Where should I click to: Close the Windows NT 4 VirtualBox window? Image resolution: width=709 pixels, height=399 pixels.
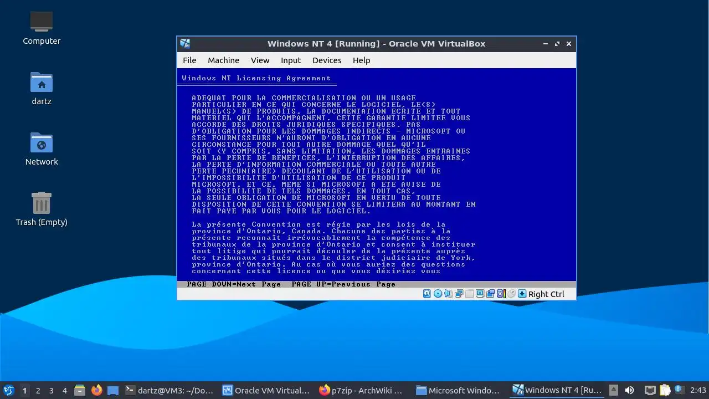point(568,44)
